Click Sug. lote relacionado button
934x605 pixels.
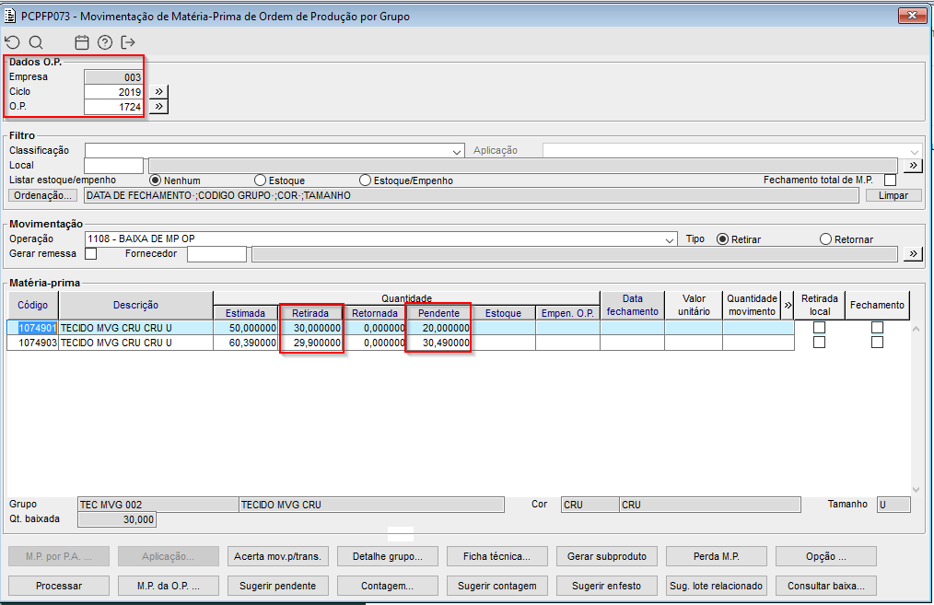[x=717, y=586]
